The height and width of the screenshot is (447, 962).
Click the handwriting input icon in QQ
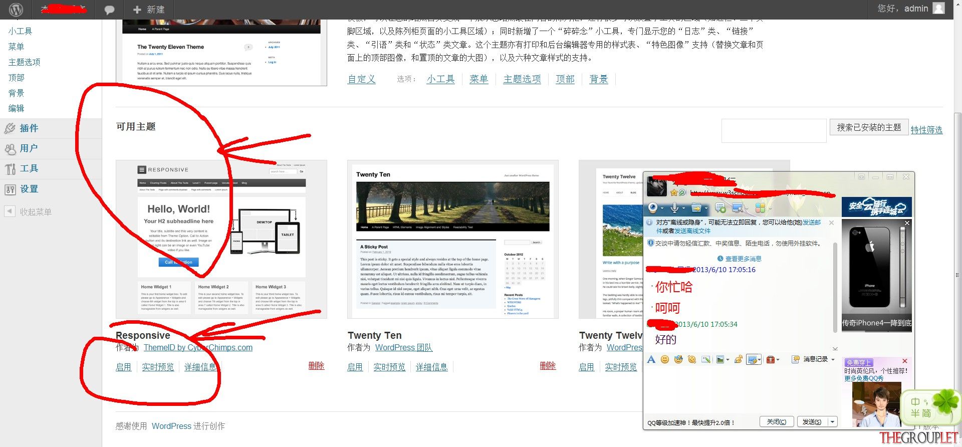pyautogui.click(x=706, y=359)
